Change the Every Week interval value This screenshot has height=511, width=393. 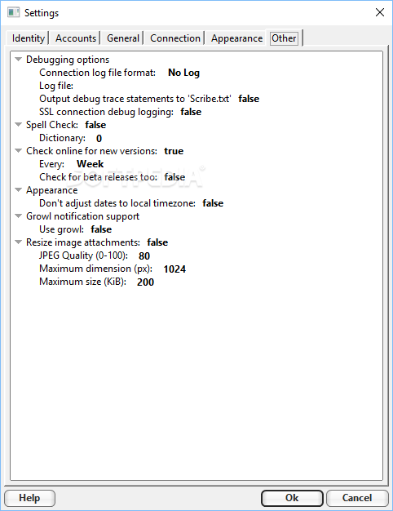[91, 164]
